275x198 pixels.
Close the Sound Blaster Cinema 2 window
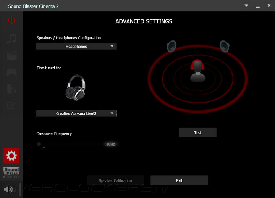pyautogui.click(x=269, y=5)
